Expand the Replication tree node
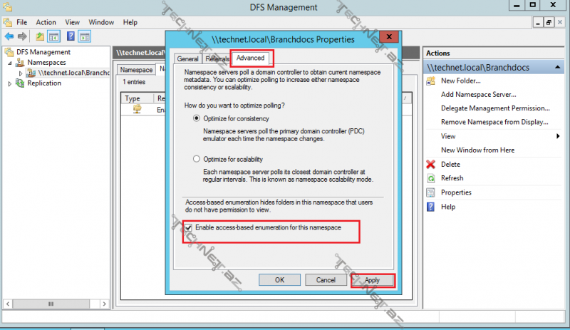This screenshot has width=570, height=330. pyautogui.click(x=10, y=83)
